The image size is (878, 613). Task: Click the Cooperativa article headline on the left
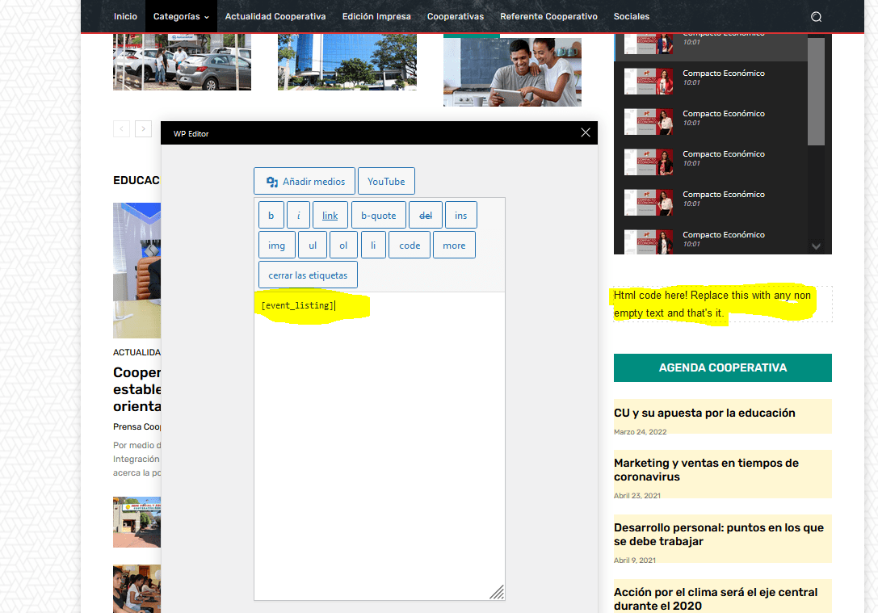click(x=137, y=389)
